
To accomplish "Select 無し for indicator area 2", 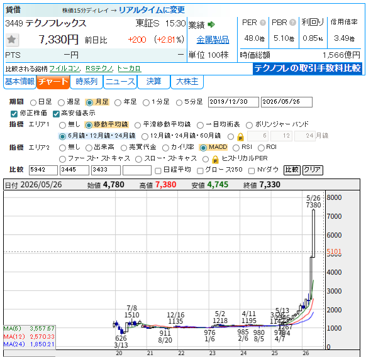I will [62, 148].
